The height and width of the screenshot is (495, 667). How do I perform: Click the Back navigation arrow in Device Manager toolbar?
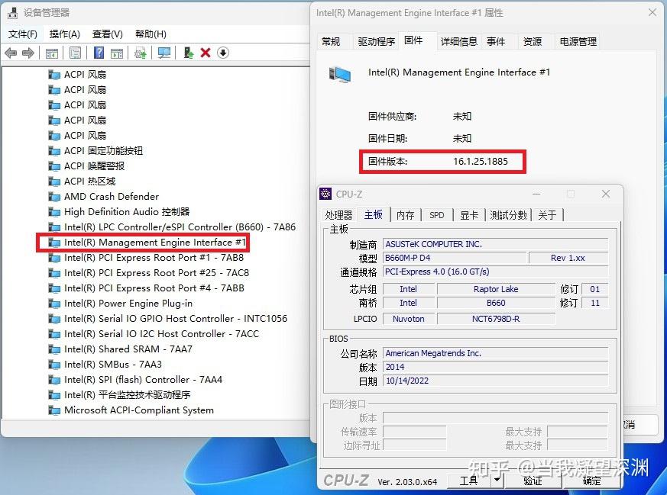(x=9, y=53)
